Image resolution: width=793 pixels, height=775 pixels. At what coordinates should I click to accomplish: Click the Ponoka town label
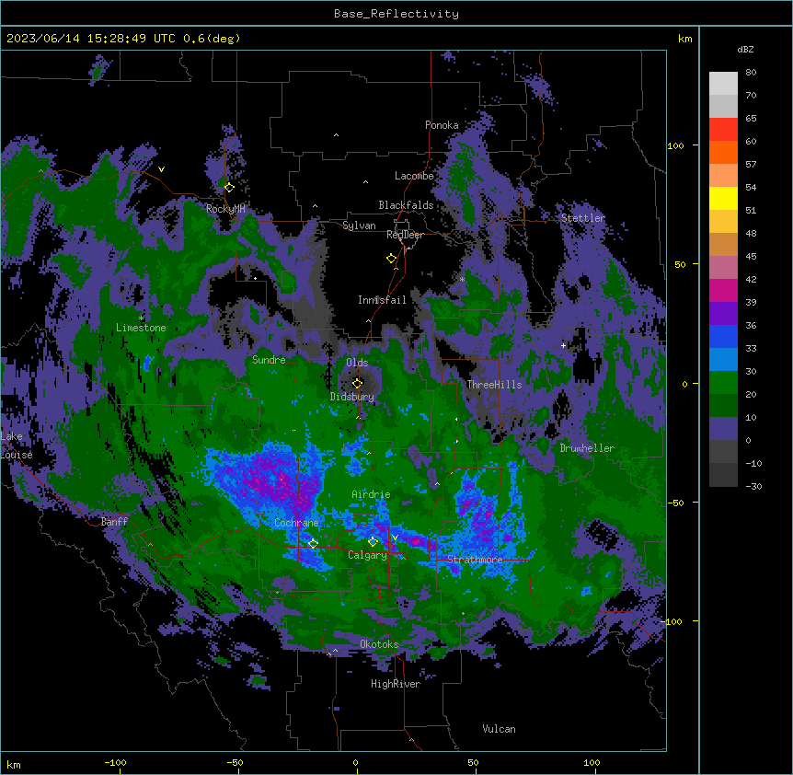pos(442,125)
